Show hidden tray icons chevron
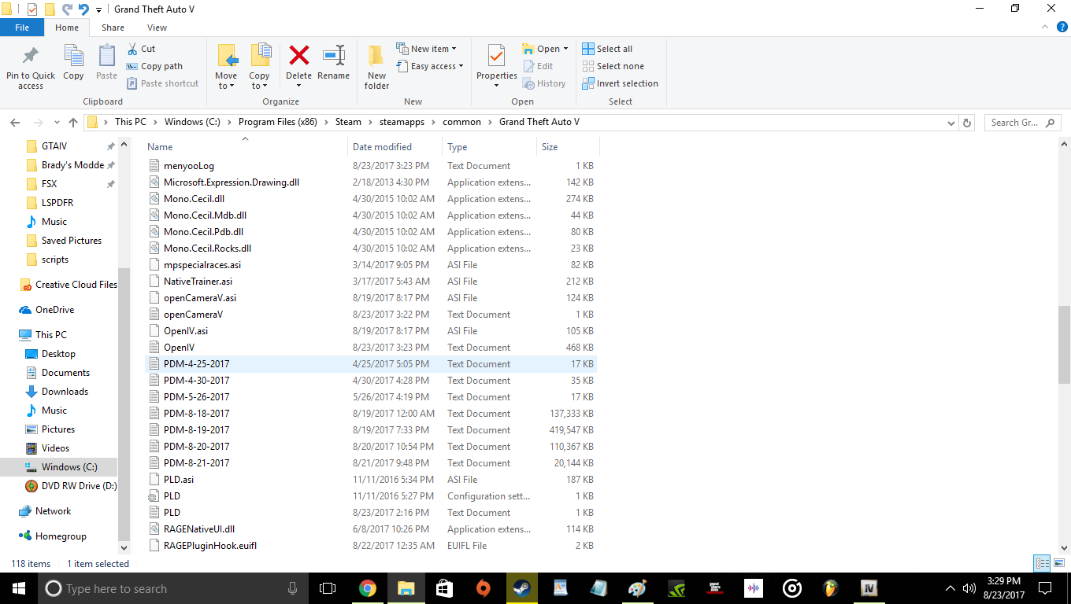The height and width of the screenshot is (604, 1071). (x=950, y=588)
